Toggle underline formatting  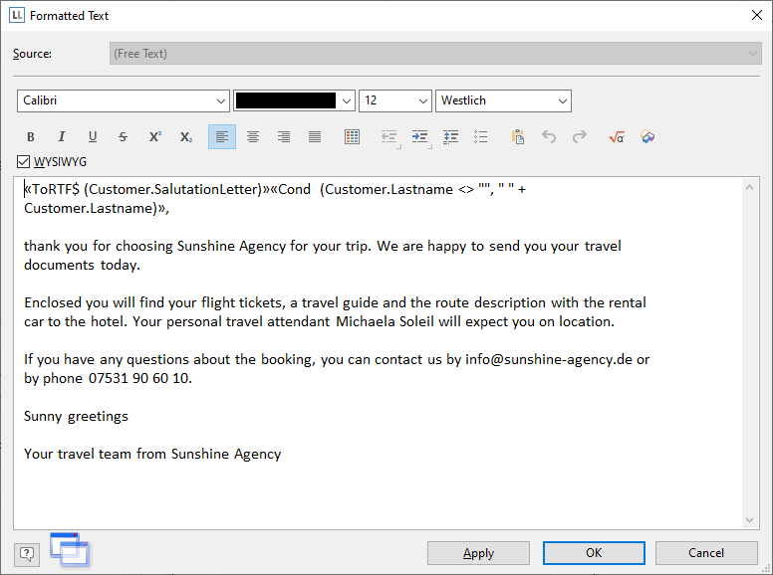93,137
